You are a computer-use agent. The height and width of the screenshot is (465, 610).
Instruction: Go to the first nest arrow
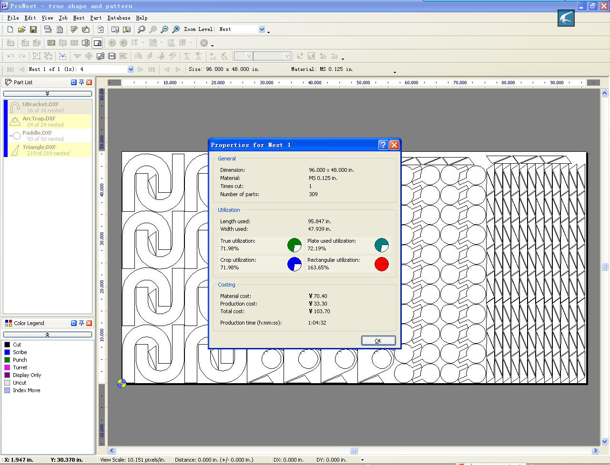pyautogui.click(x=10, y=69)
